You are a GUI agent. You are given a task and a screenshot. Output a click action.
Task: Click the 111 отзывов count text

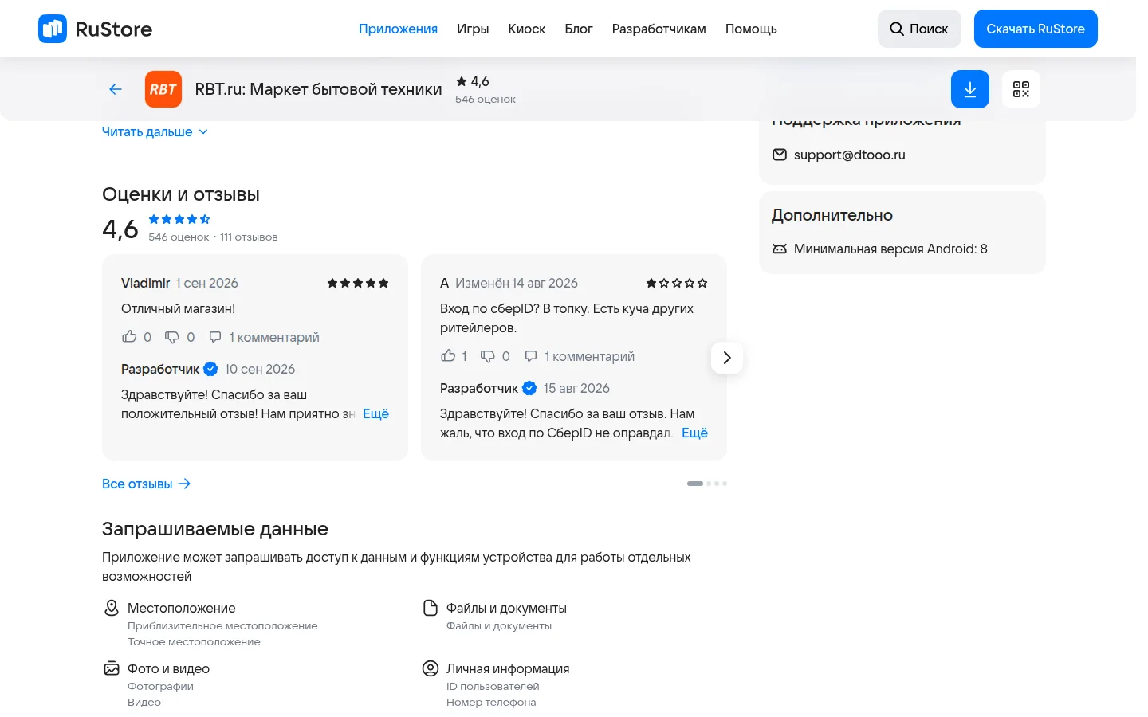pyautogui.click(x=249, y=237)
